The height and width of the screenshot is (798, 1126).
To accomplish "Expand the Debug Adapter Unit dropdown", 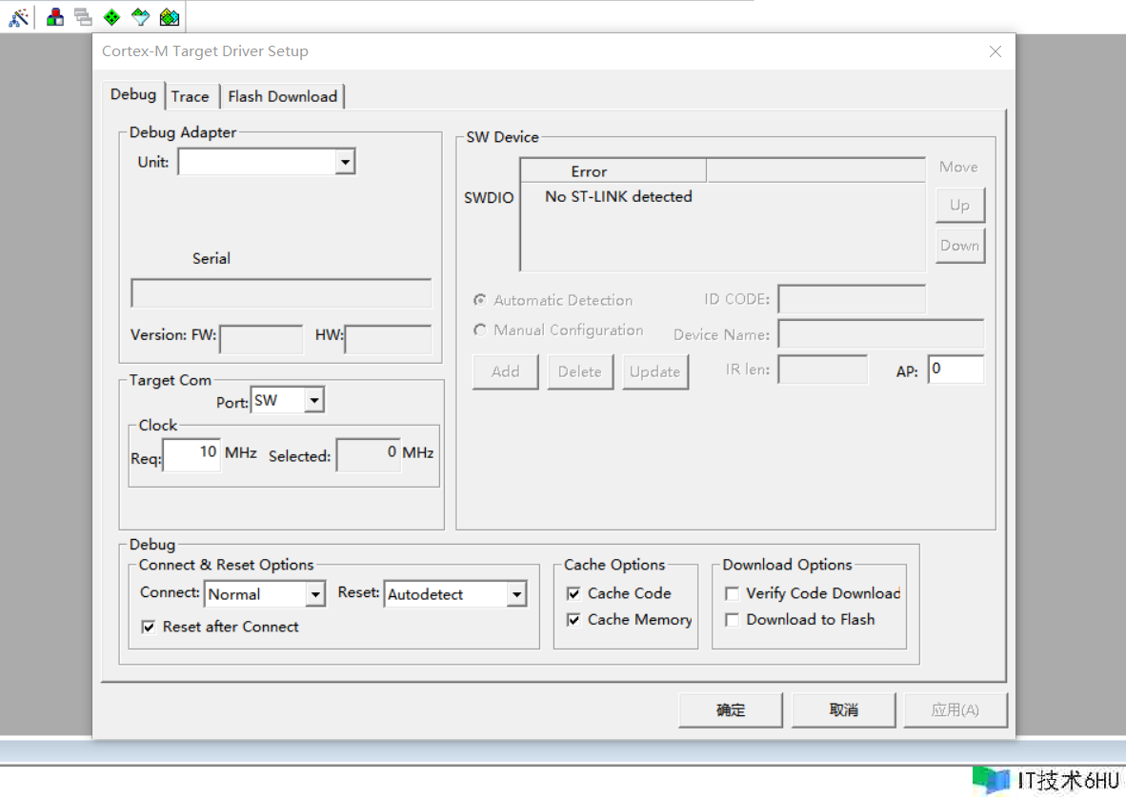I will 345,163.
